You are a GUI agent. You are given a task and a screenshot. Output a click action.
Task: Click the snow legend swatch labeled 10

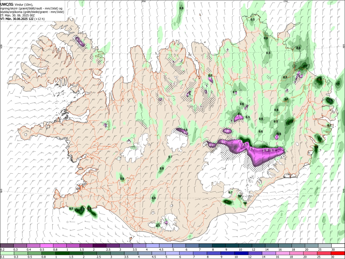tap(245, 246)
